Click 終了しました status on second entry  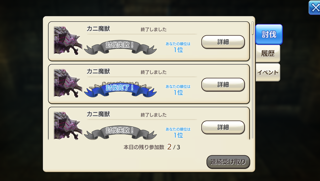(154, 72)
